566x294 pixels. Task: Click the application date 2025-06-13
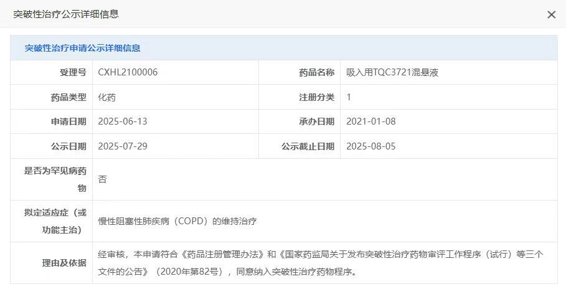click(x=123, y=121)
